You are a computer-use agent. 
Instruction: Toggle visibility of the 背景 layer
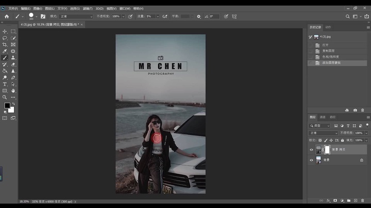(311, 160)
